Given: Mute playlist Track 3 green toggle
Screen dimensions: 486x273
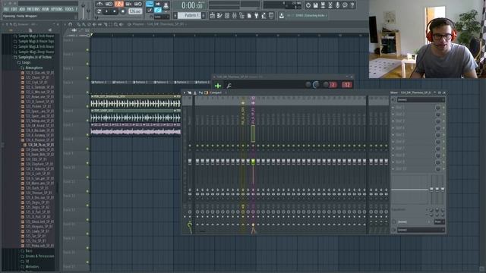Looking at the screenshot, I should click(x=87, y=78).
